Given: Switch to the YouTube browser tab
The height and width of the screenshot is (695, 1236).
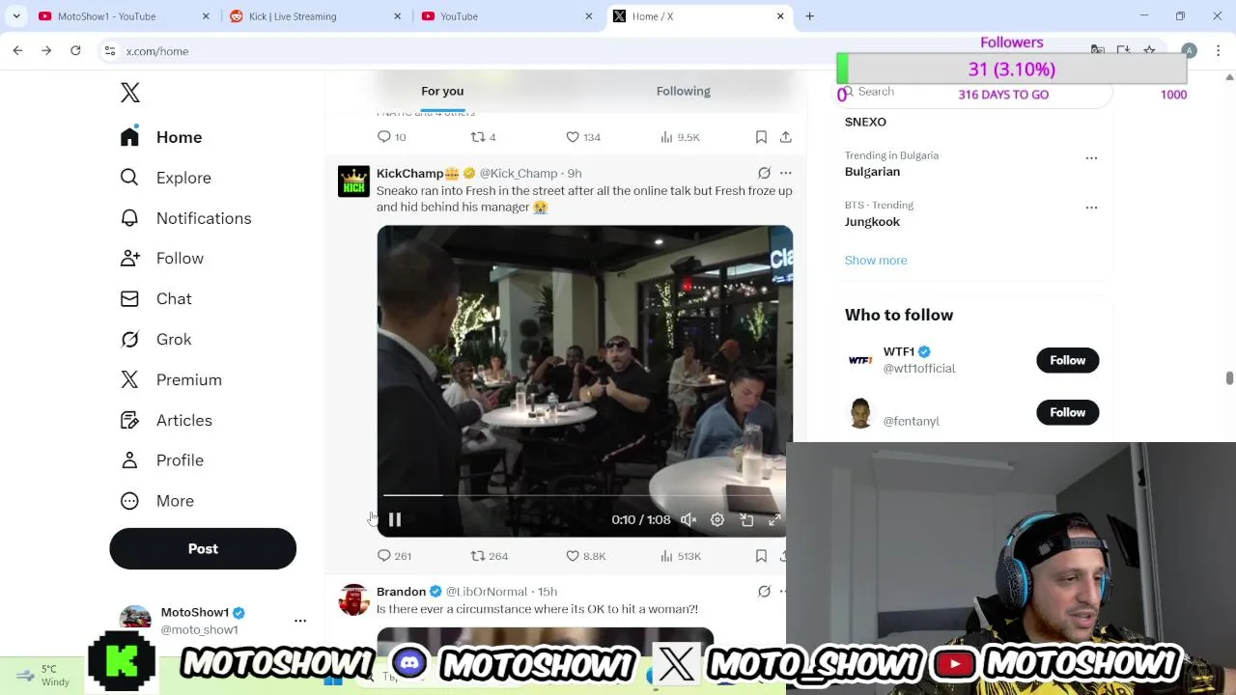Looking at the screenshot, I should [503, 16].
